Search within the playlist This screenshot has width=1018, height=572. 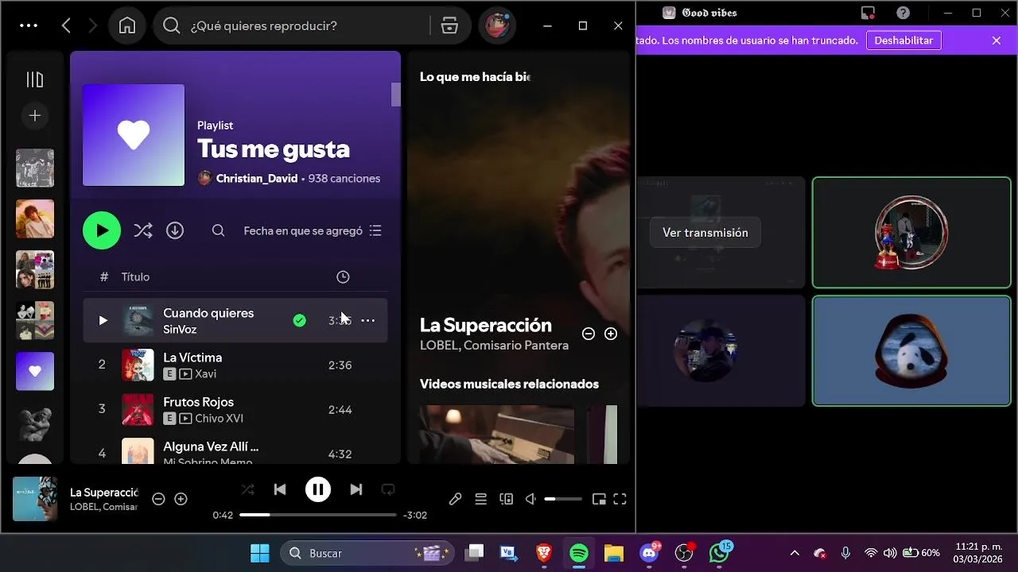218,230
